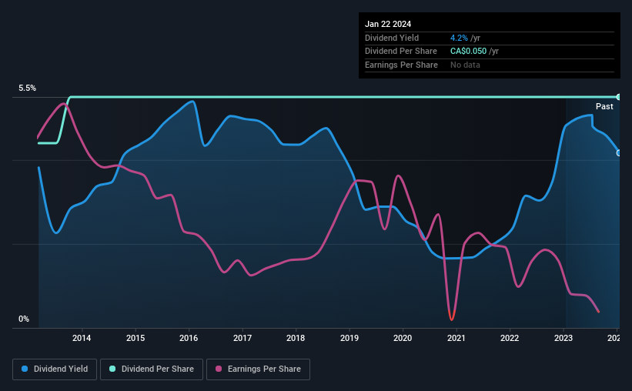The image size is (632, 391).
Task: Select the 2020 x-axis label
Action: [403, 338]
